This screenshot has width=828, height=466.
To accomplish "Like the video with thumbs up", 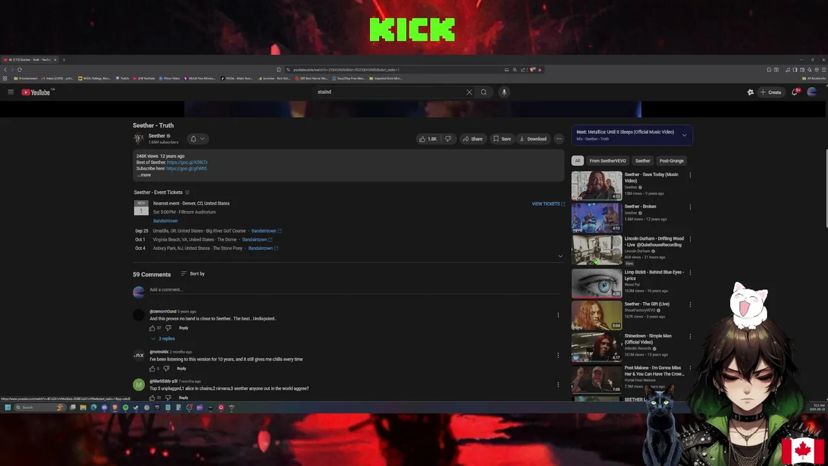I will click(x=428, y=139).
